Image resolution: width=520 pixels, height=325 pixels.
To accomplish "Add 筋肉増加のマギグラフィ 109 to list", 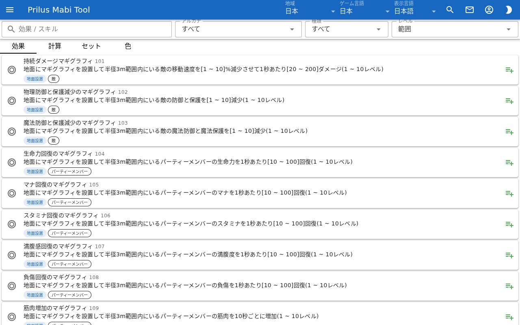I will [509, 317].
